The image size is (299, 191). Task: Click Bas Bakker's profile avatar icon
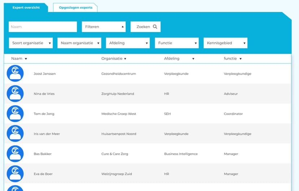click(x=15, y=154)
